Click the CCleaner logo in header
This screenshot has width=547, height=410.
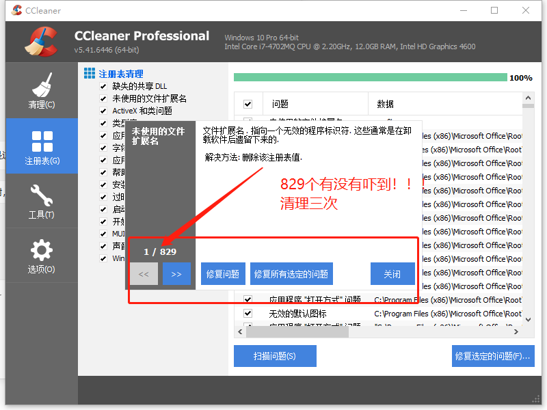pos(41,42)
